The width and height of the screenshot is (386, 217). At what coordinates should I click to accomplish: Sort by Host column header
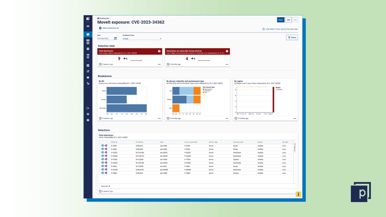(x=162, y=142)
